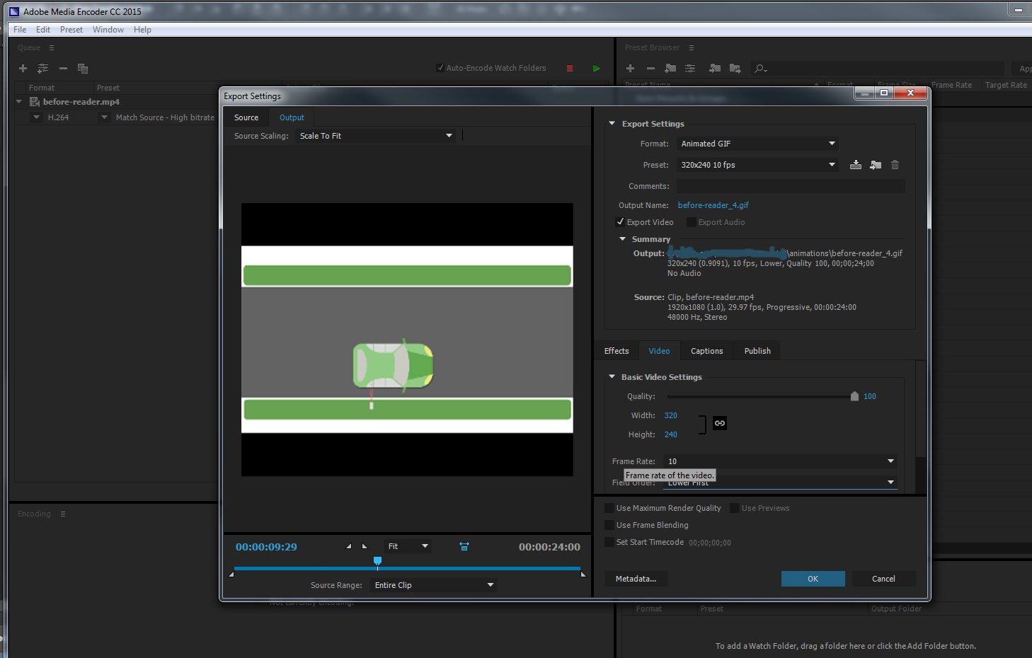Click Duplicate icon in Queue toolbar

[x=83, y=68]
